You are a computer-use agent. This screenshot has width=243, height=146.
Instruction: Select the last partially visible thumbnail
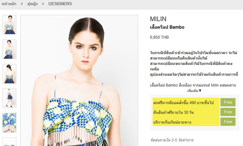point(9,142)
